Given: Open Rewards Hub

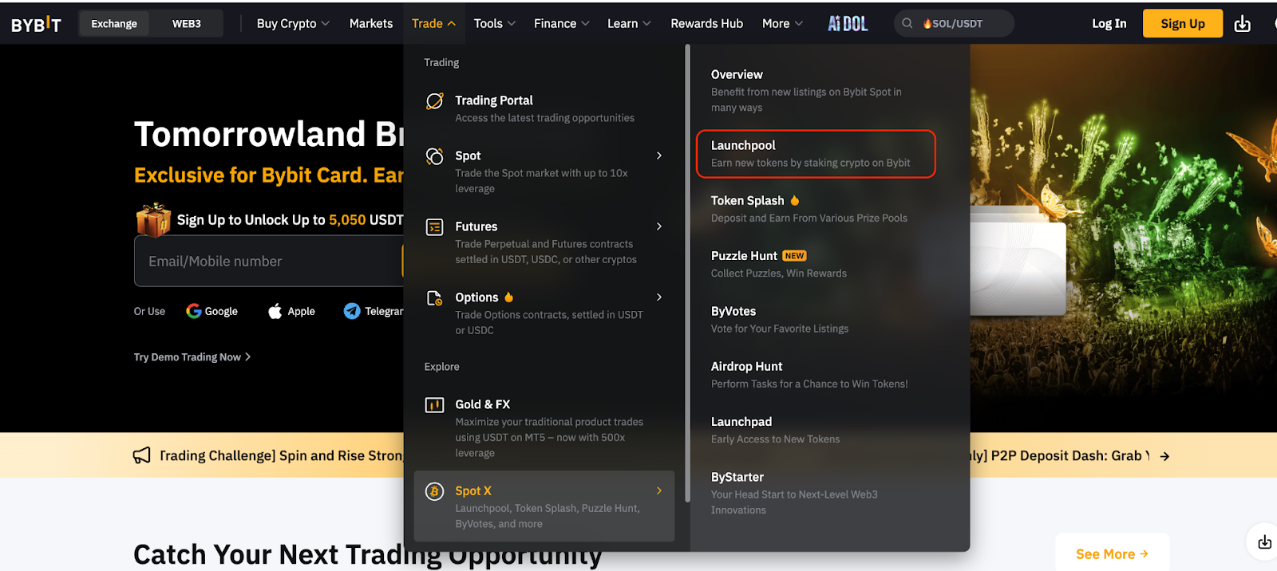Looking at the screenshot, I should pos(707,24).
